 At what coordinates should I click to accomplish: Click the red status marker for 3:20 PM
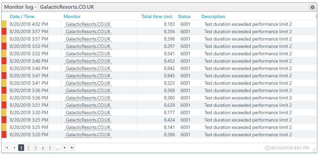4,135
